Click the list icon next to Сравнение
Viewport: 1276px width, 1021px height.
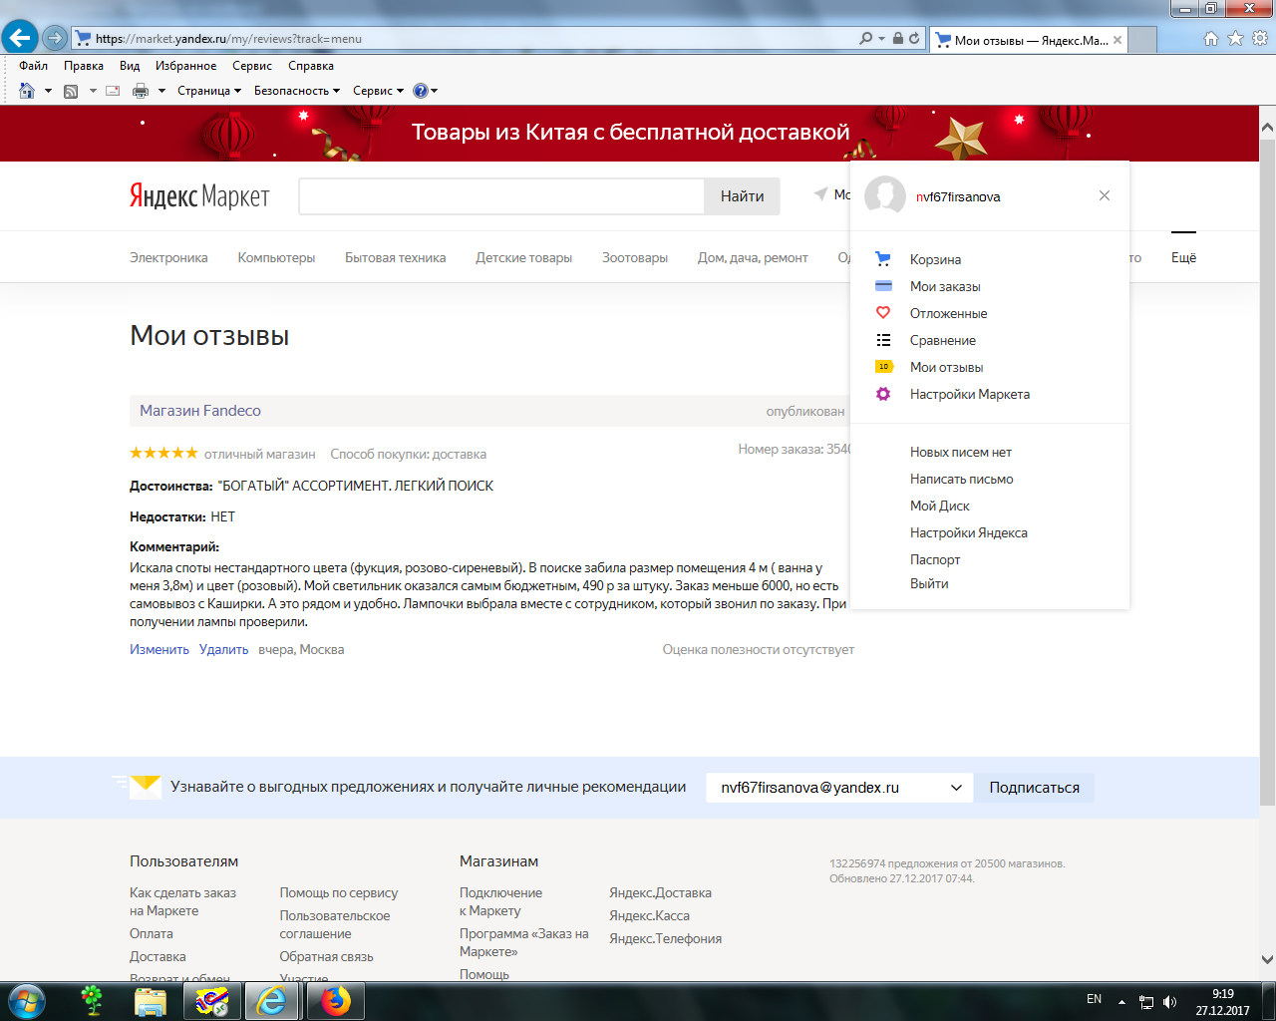tap(883, 340)
